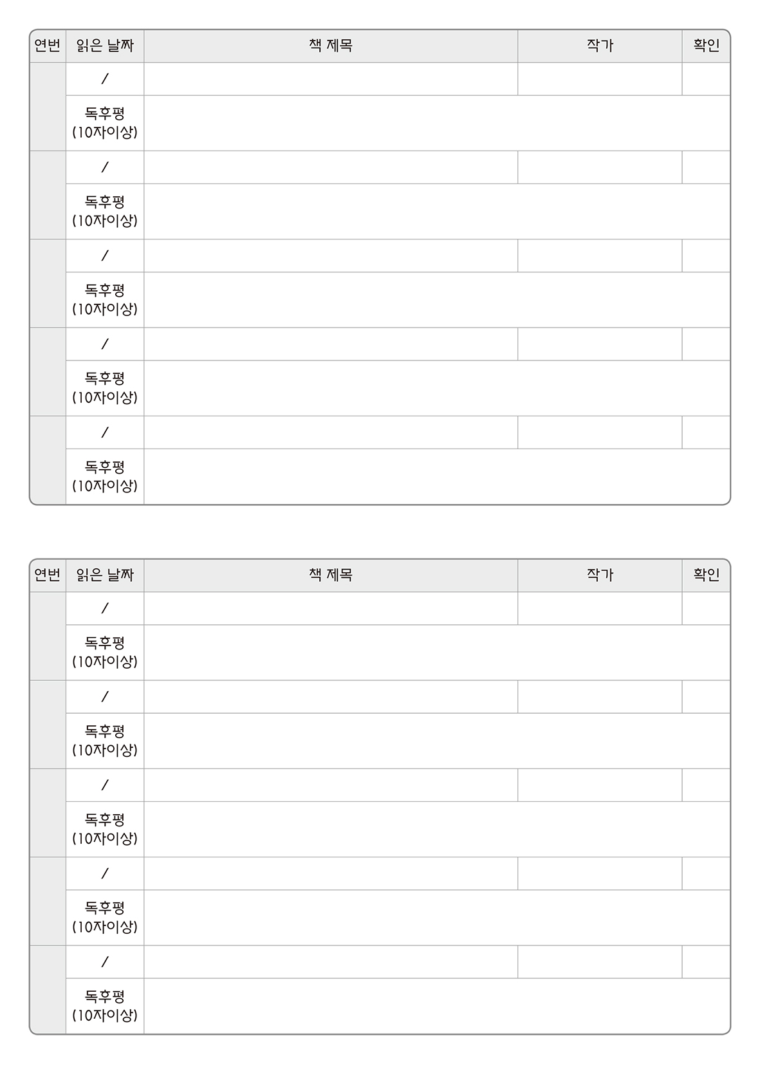Click the 작가 header in the top table
This screenshot has width=760, height=1069.
tap(600, 46)
